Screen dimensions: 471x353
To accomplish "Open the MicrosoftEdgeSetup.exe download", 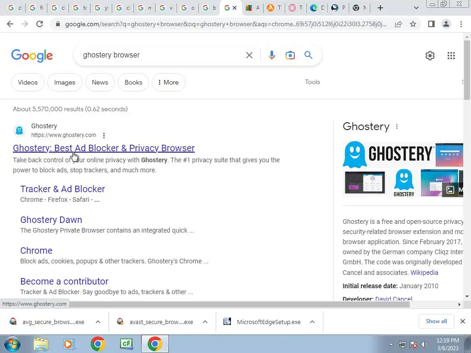I will pos(263,322).
